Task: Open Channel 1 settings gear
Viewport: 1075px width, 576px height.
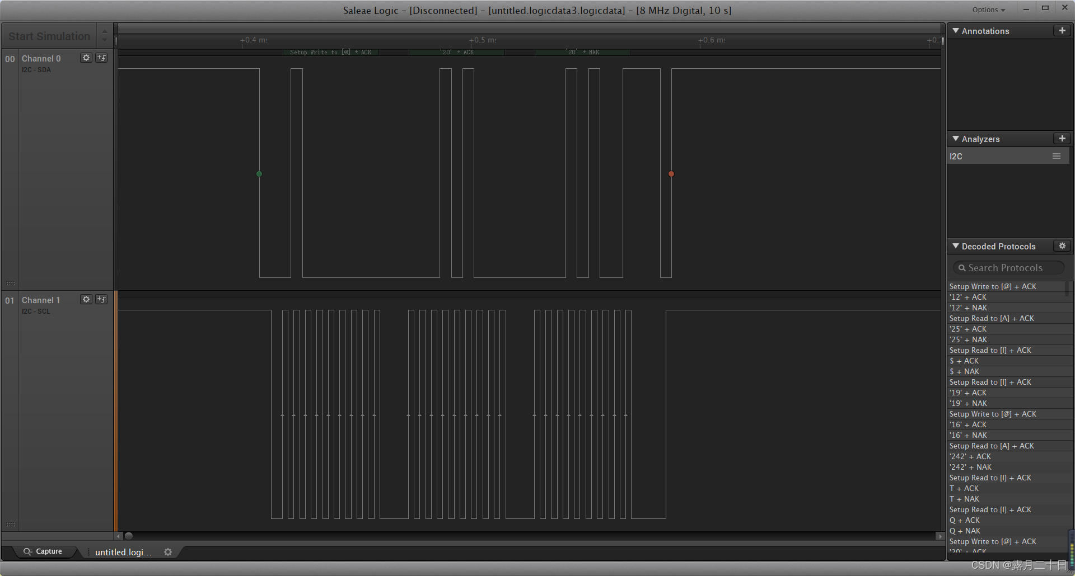Action: [86, 299]
